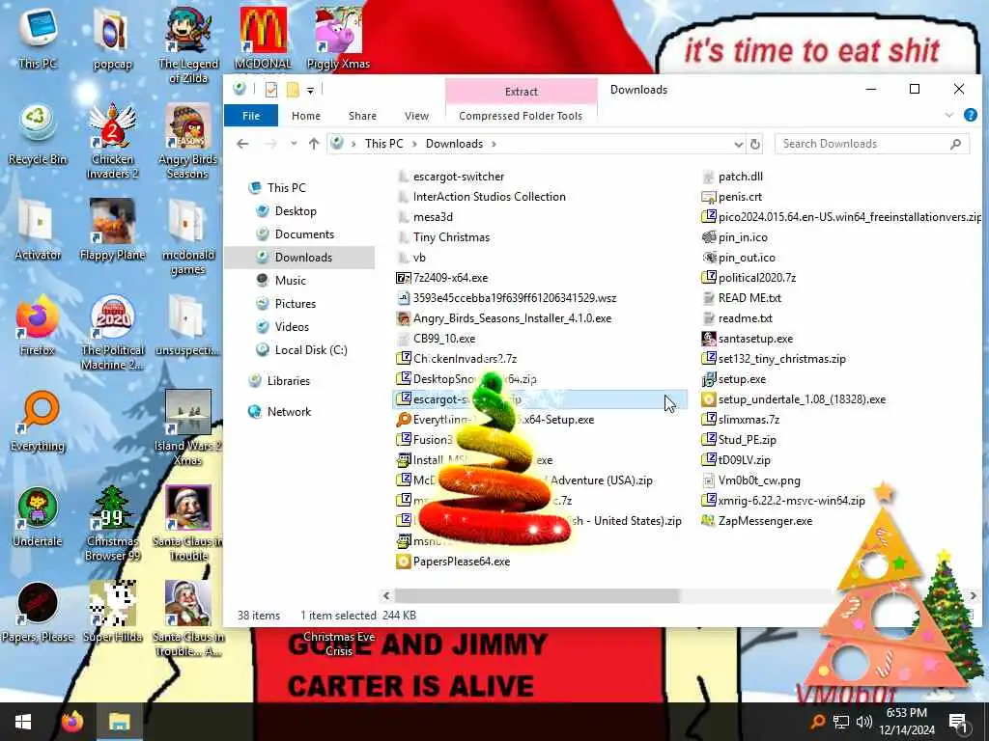Launch Super Hilda desktop shortcut
989x741 pixels.
[112, 613]
